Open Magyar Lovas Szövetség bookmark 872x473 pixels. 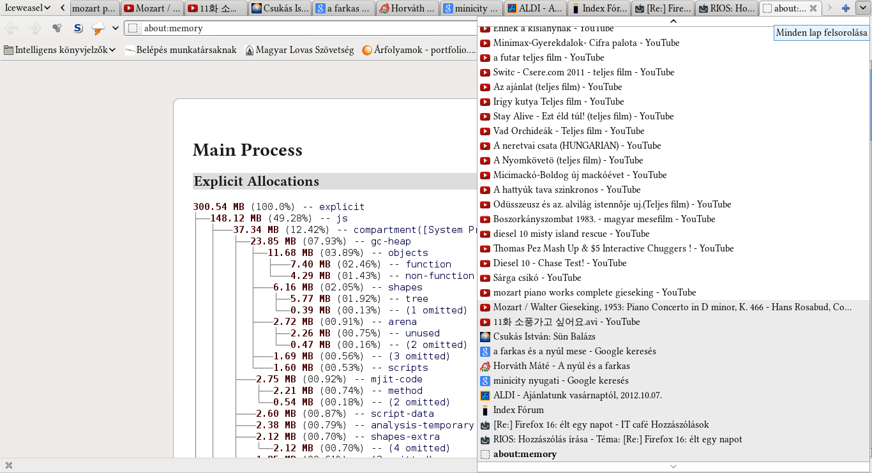(x=299, y=50)
